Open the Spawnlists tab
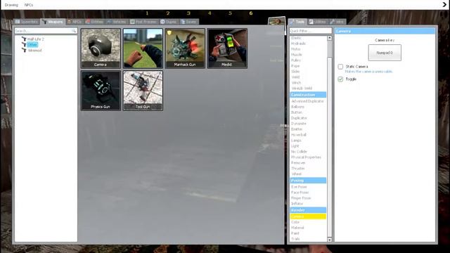This screenshot has width=450, height=253. pos(27,22)
